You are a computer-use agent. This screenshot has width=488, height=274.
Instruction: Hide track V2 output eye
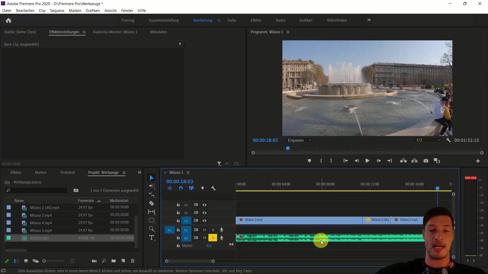click(x=204, y=213)
